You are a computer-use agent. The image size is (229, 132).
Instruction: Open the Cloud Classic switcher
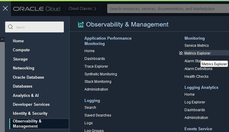point(82,9)
